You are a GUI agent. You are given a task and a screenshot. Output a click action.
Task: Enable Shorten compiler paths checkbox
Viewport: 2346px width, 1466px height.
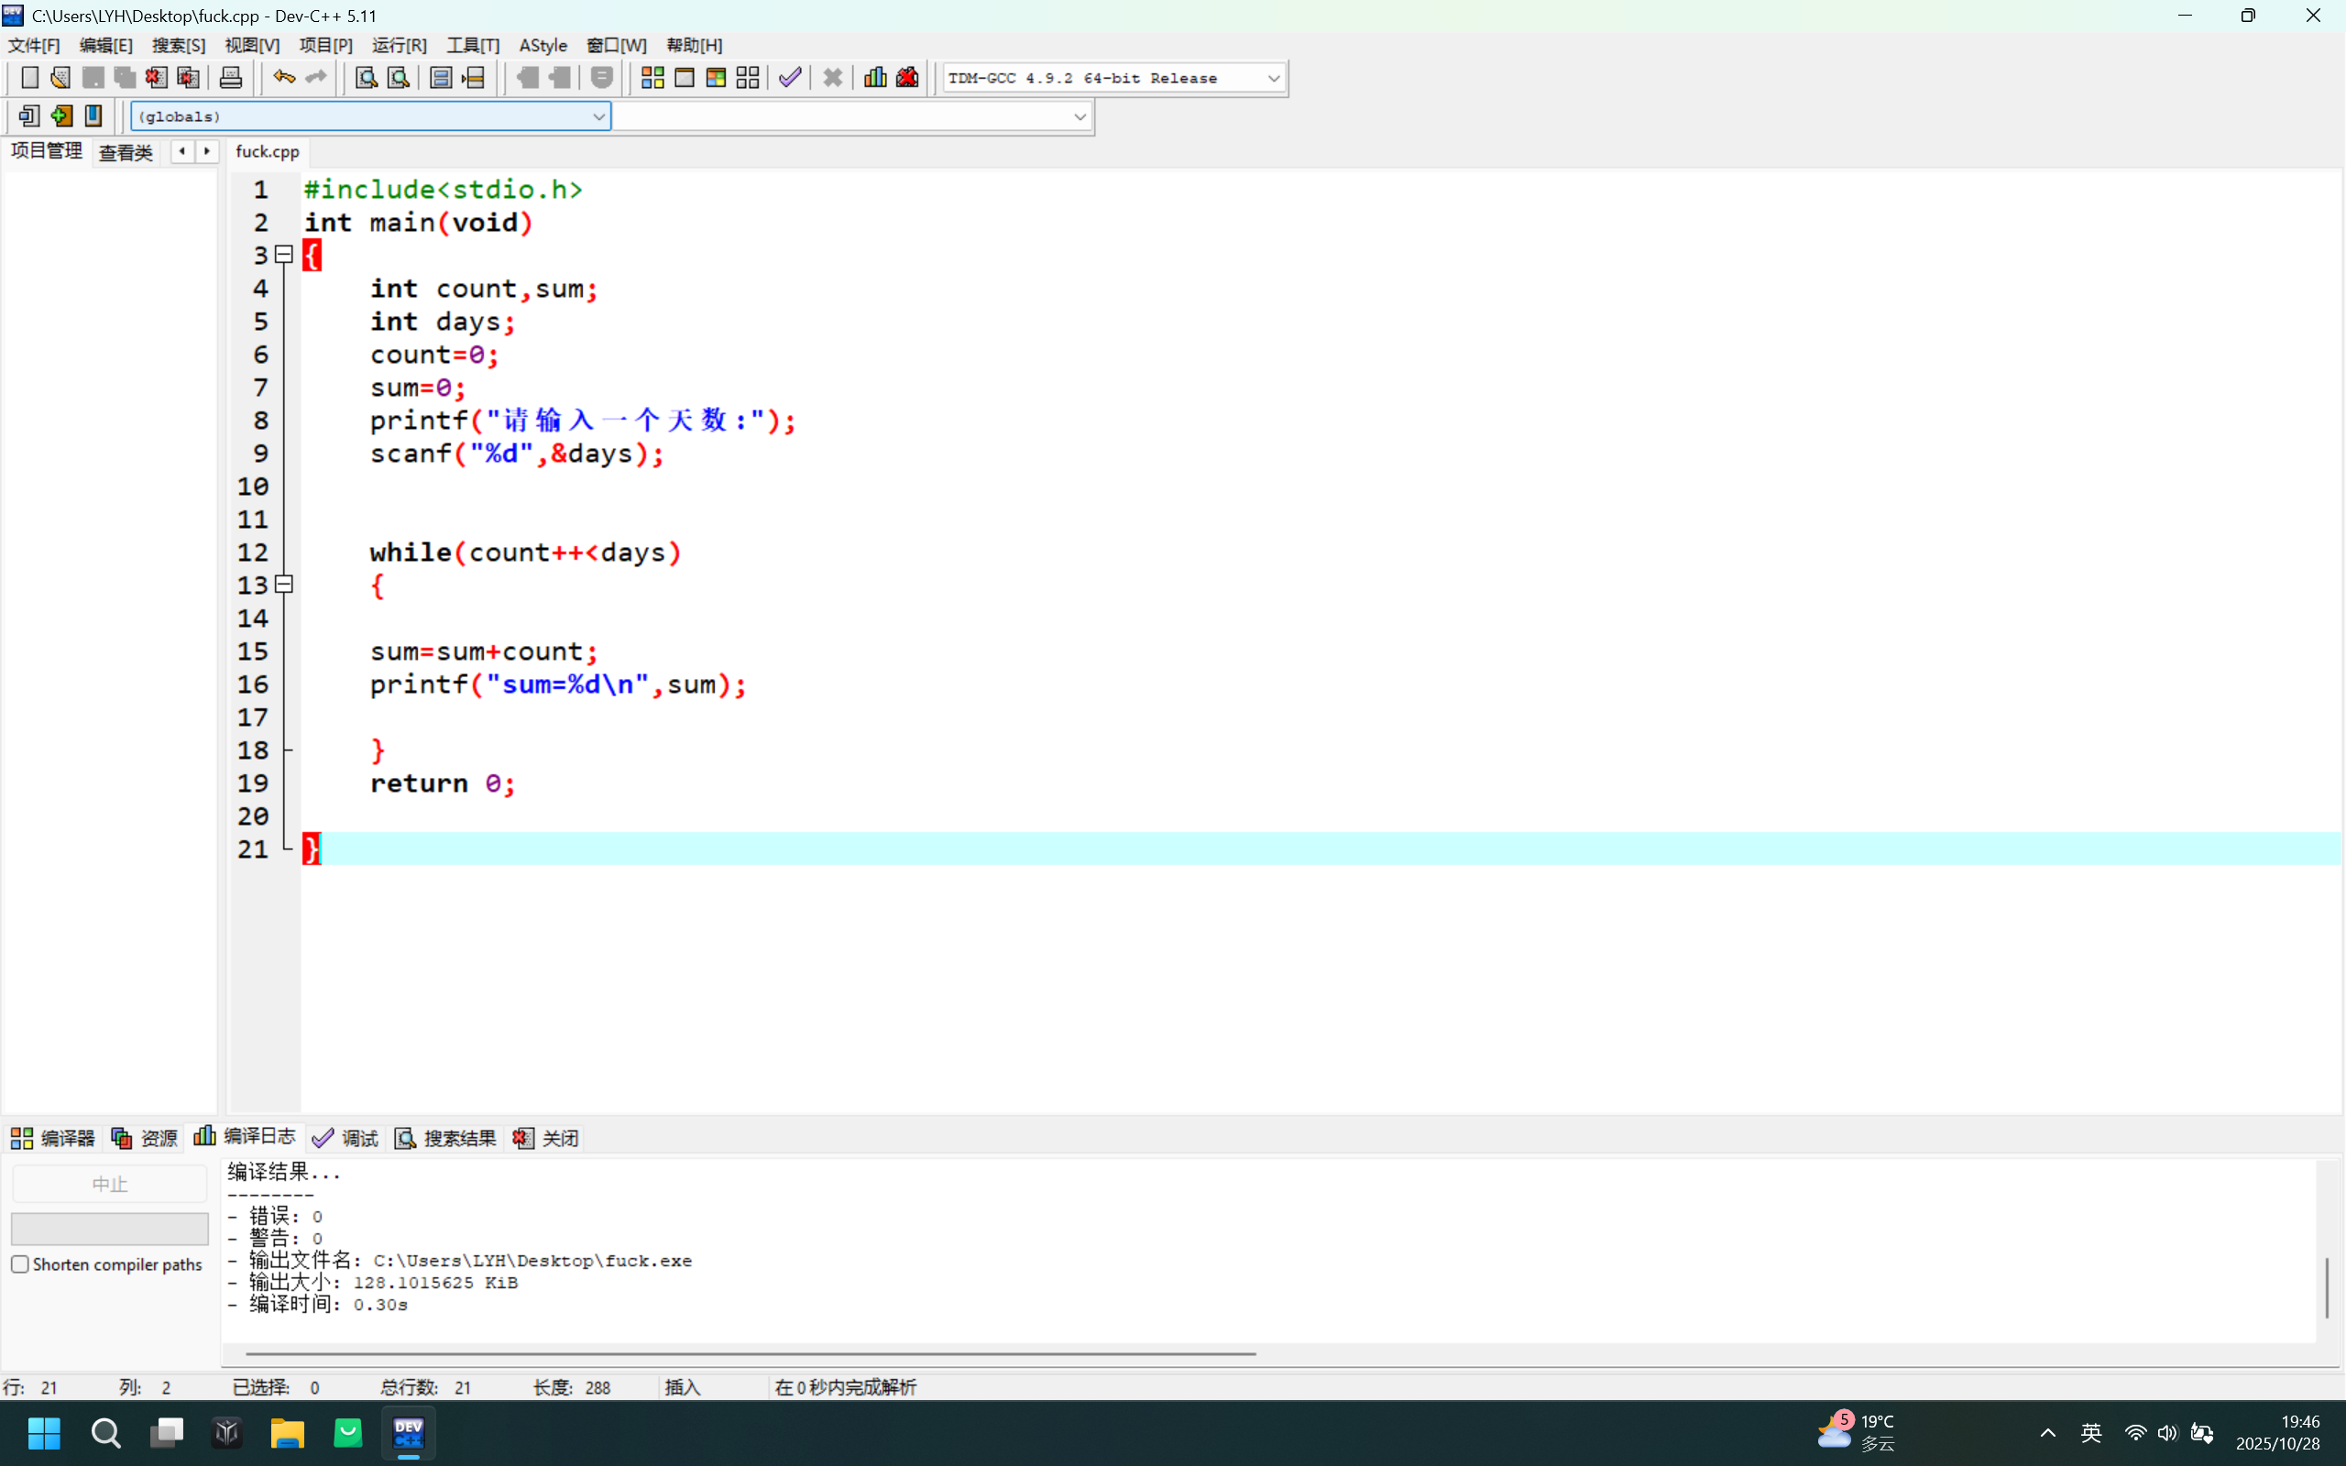point(20,1264)
